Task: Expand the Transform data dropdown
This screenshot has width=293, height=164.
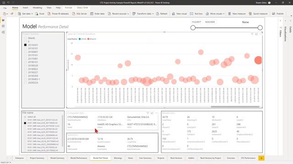Action: (x=153, y=14)
